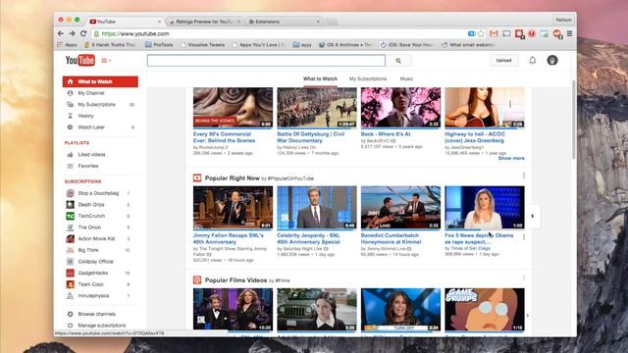The height and width of the screenshot is (353, 628).
Task: Open options dots beside Fox 5 video
Action: (524, 237)
